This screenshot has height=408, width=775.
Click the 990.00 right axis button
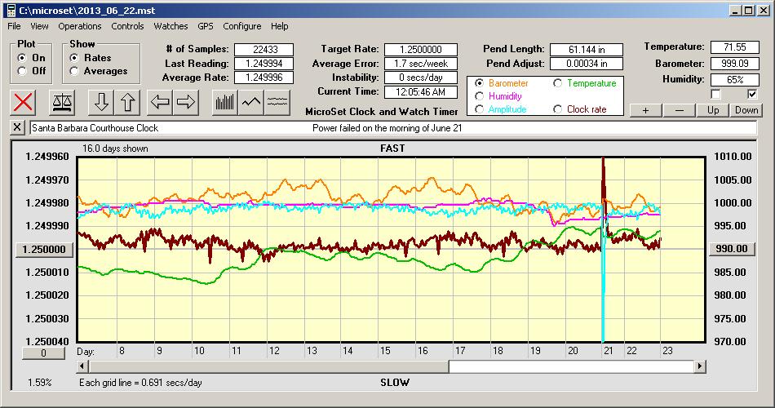point(732,249)
